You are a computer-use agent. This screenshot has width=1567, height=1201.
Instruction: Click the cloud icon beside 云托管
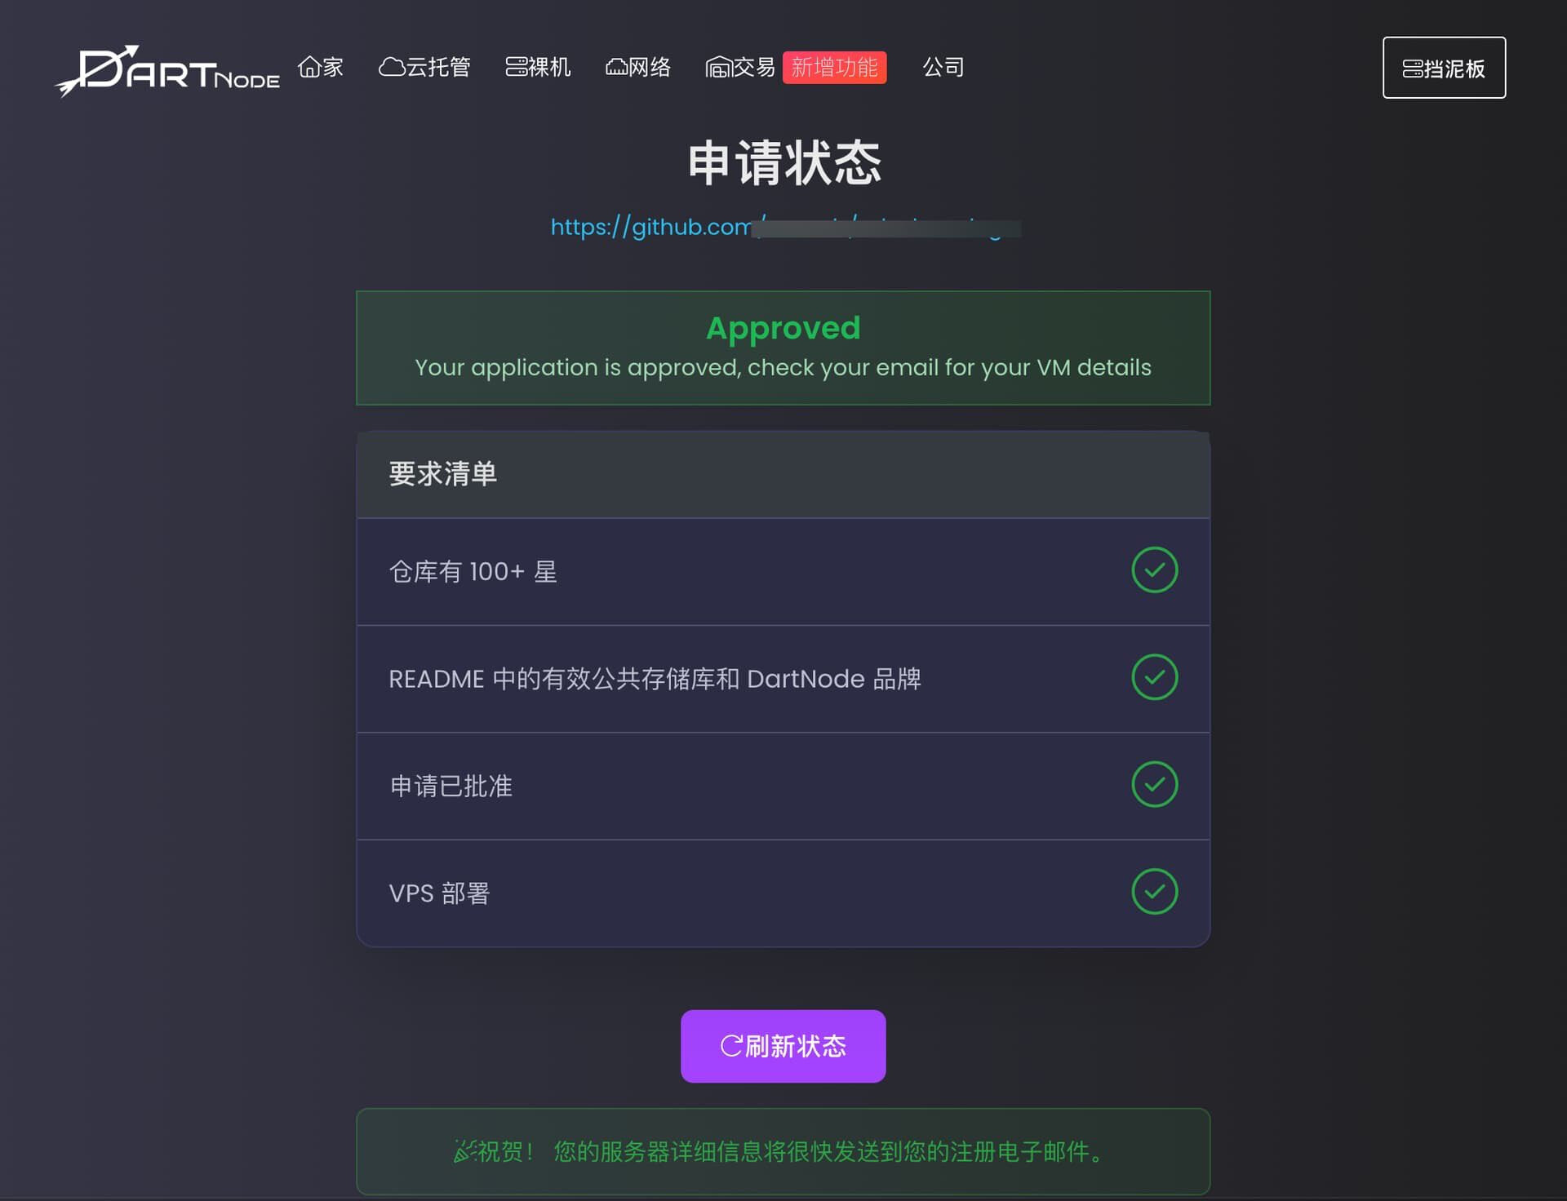392,67
